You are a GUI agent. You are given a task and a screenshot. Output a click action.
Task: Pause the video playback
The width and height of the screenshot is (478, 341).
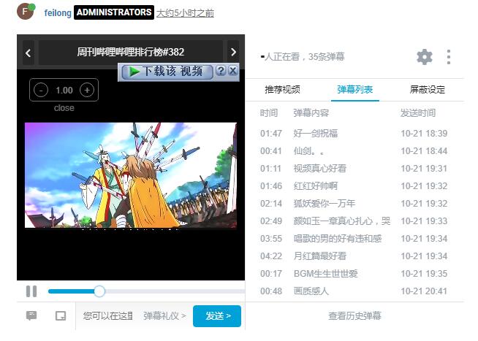[31, 291]
